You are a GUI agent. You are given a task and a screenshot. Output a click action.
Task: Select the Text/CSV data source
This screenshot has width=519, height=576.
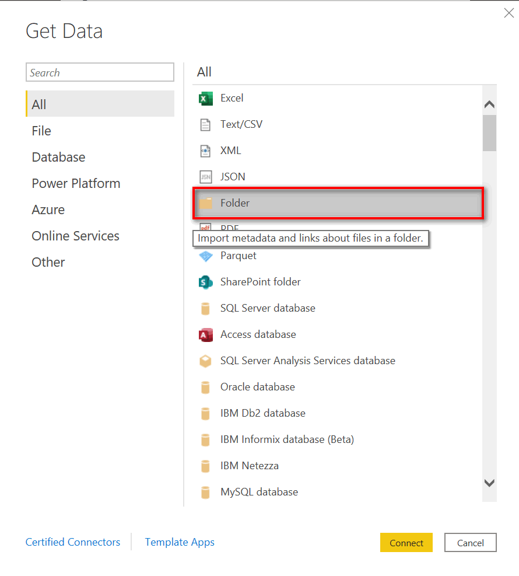coord(337,125)
